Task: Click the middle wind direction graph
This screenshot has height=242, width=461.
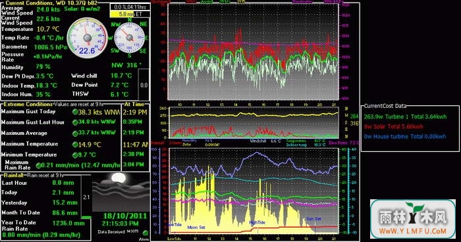Action: tap(254, 123)
